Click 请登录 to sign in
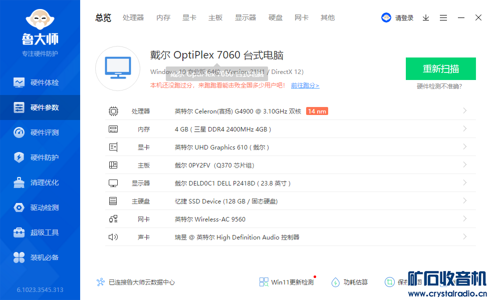Image resolution: width=491 pixels, height=300 pixels. tap(404, 18)
